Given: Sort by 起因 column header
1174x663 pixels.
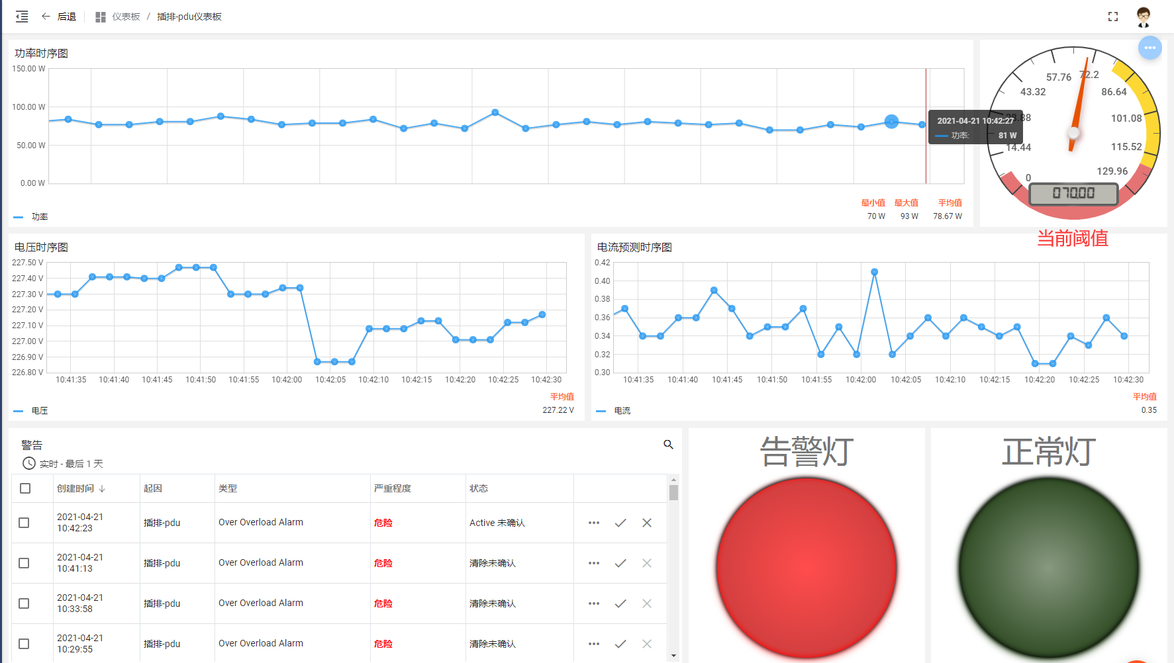Looking at the screenshot, I should pyautogui.click(x=153, y=488).
